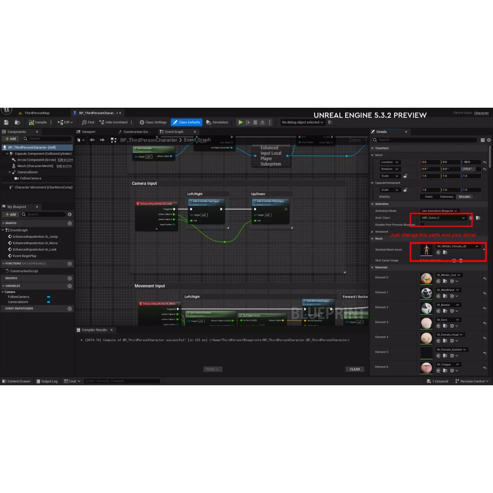The width and height of the screenshot is (493, 493).
Task: Add a new event dispatcher with plus icon
Action: click(70, 309)
